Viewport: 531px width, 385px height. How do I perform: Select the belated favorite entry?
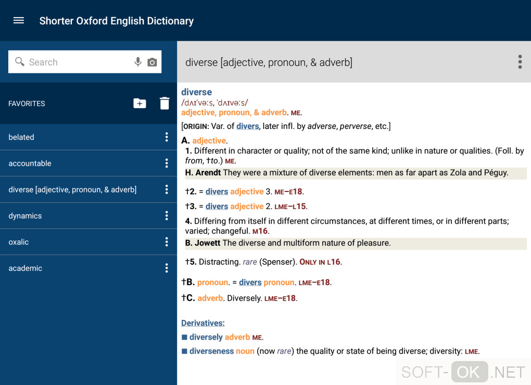coord(21,137)
